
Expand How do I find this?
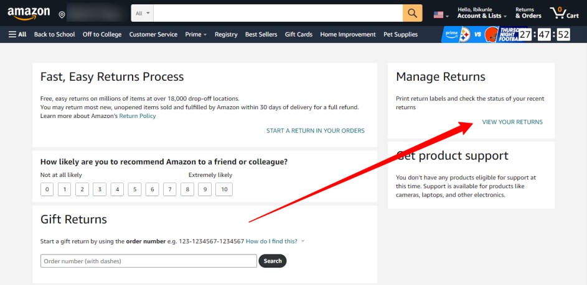[275, 242]
